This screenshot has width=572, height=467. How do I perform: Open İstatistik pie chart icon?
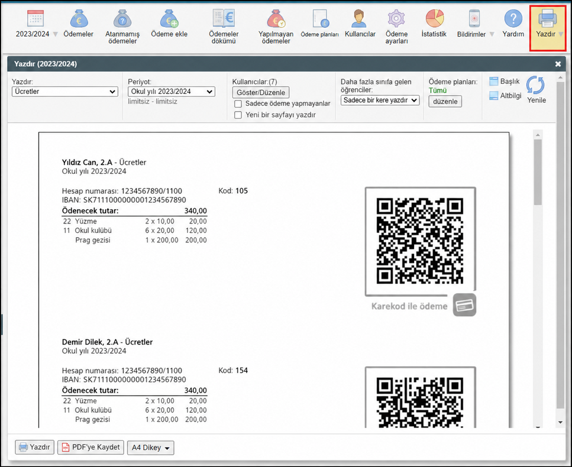coord(435,18)
